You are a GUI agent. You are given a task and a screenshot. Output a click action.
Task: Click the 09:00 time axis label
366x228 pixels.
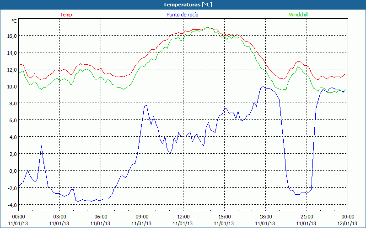click(x=142, y=217)
